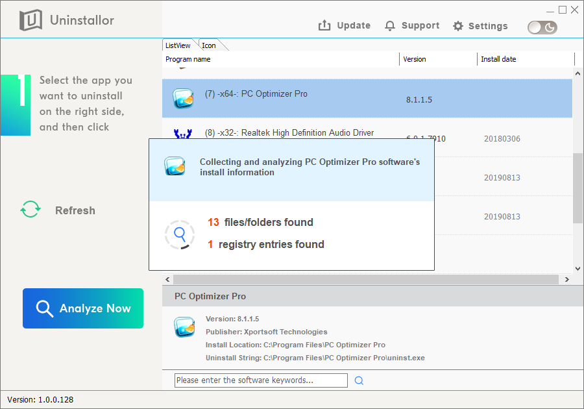
Task: Click the Refresh arrows icon
Action: click(x=30, y=209)
